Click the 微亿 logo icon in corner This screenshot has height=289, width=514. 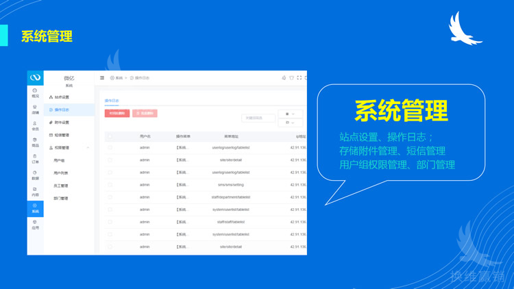tap(35, 77)
